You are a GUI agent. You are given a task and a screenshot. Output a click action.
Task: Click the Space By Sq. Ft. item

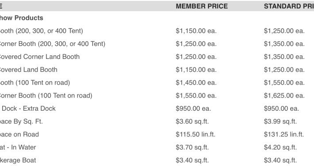[21, 121]
